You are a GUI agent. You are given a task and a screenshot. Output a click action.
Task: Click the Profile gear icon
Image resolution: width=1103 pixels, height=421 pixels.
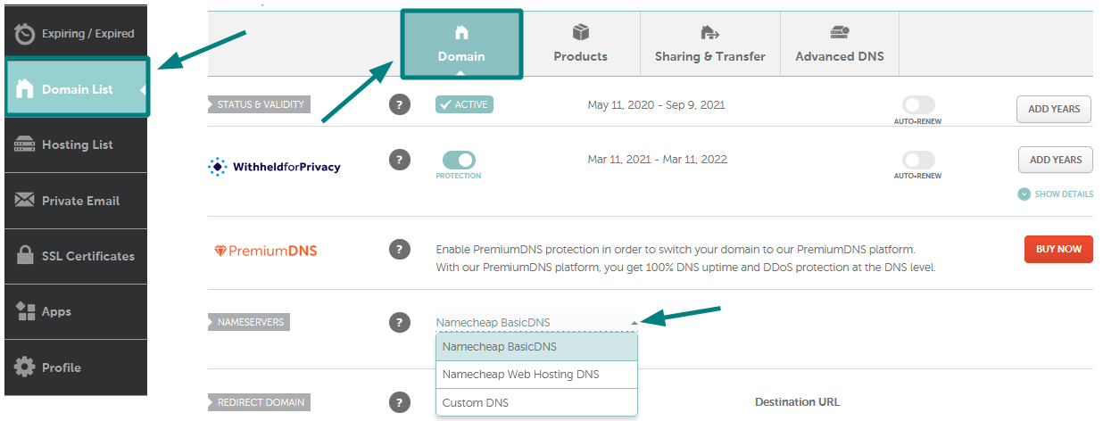pyautogui.click(x=25, y=367)
